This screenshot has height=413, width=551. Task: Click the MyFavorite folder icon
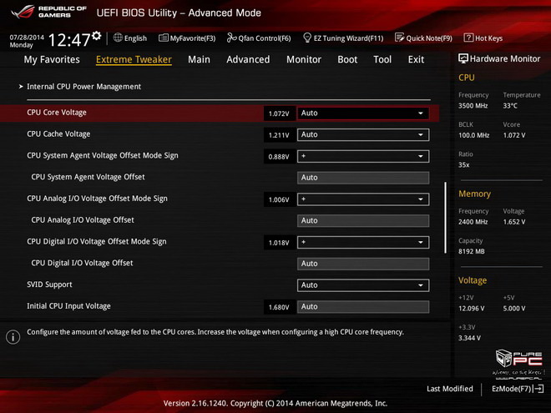tap(164, 38)
